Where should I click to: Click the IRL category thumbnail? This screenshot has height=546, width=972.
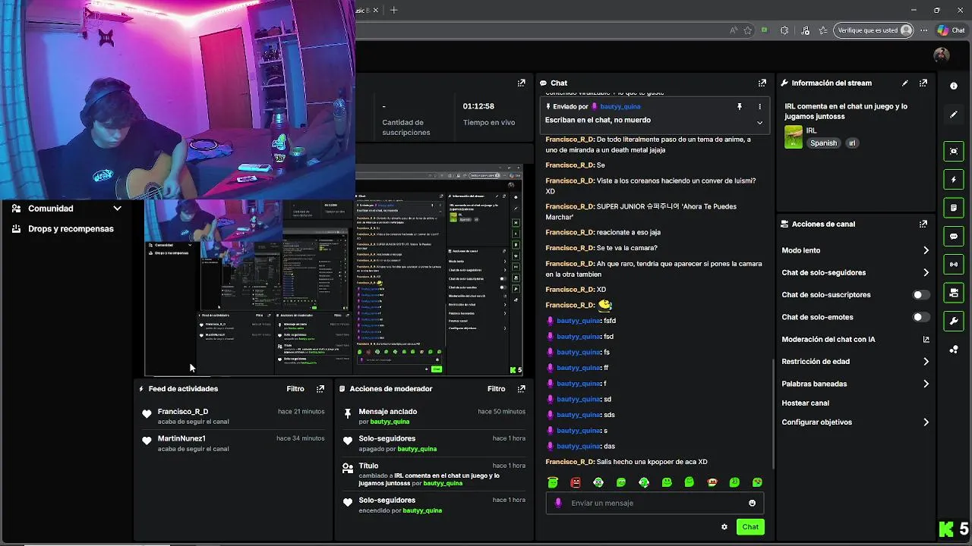794,137
